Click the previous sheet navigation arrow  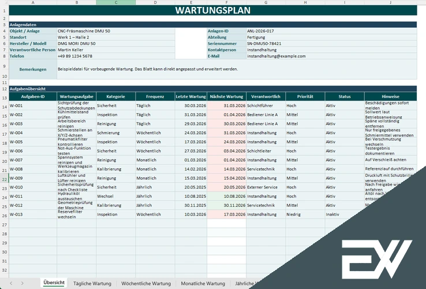pyautogui.click(x=11, y=283)
